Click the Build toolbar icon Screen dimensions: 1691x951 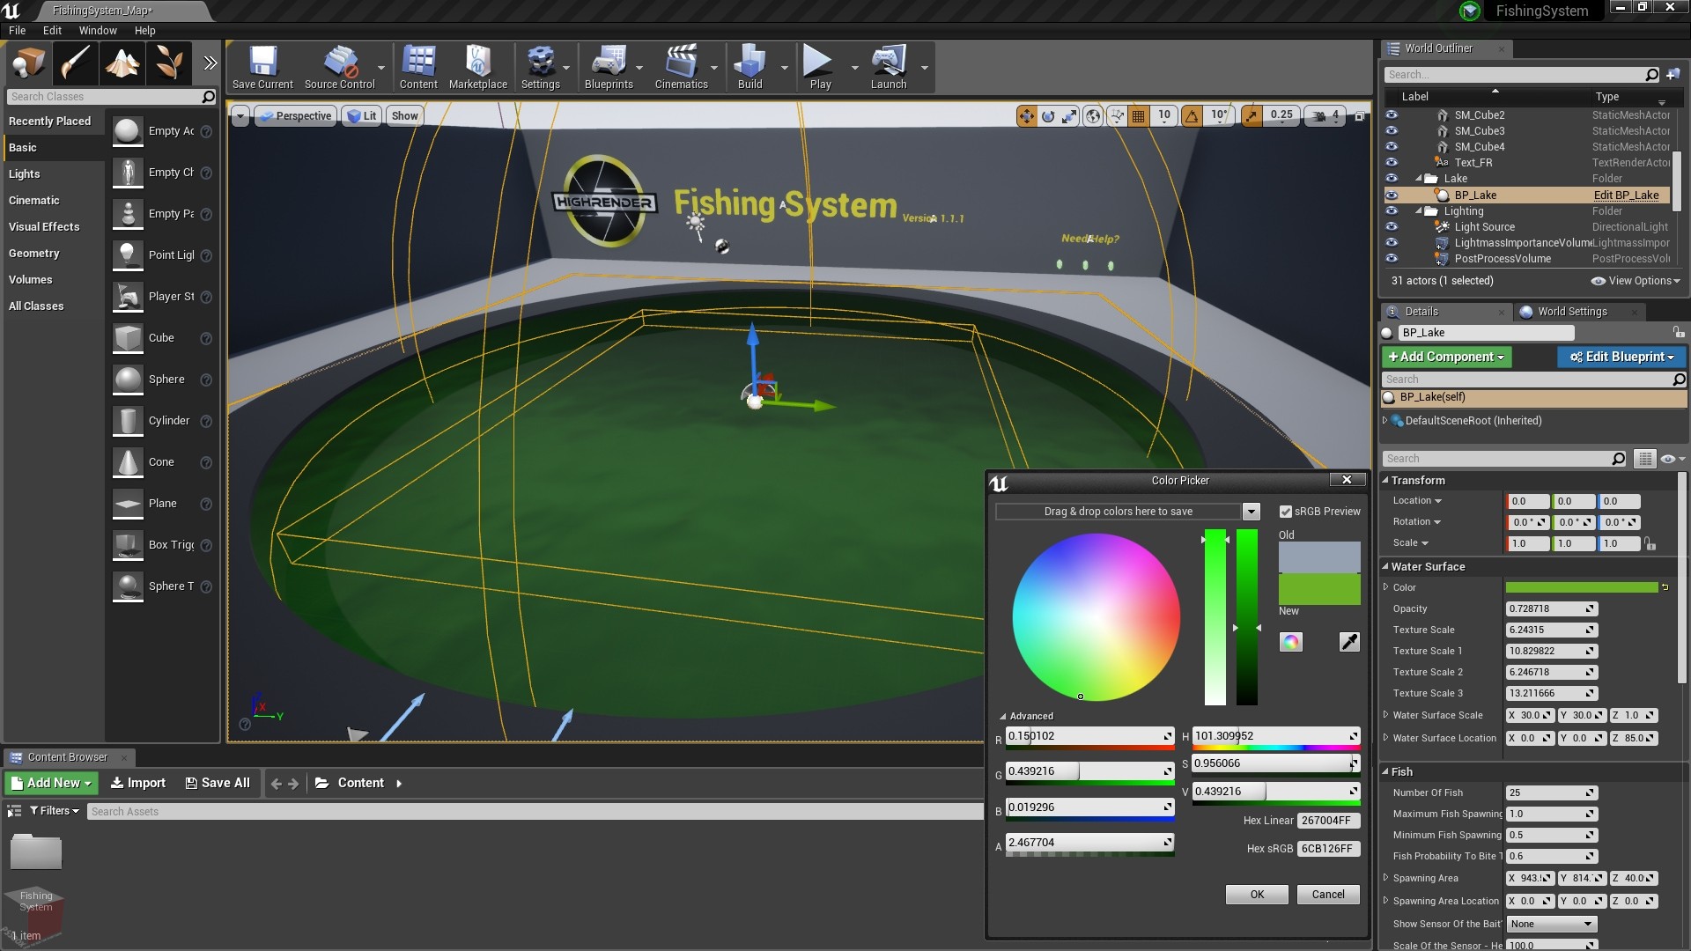(750, 67)
